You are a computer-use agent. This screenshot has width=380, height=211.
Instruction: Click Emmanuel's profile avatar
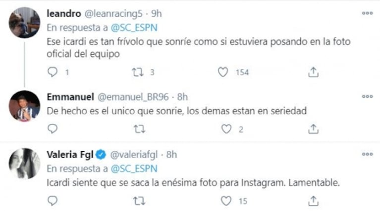coord(24,106)
